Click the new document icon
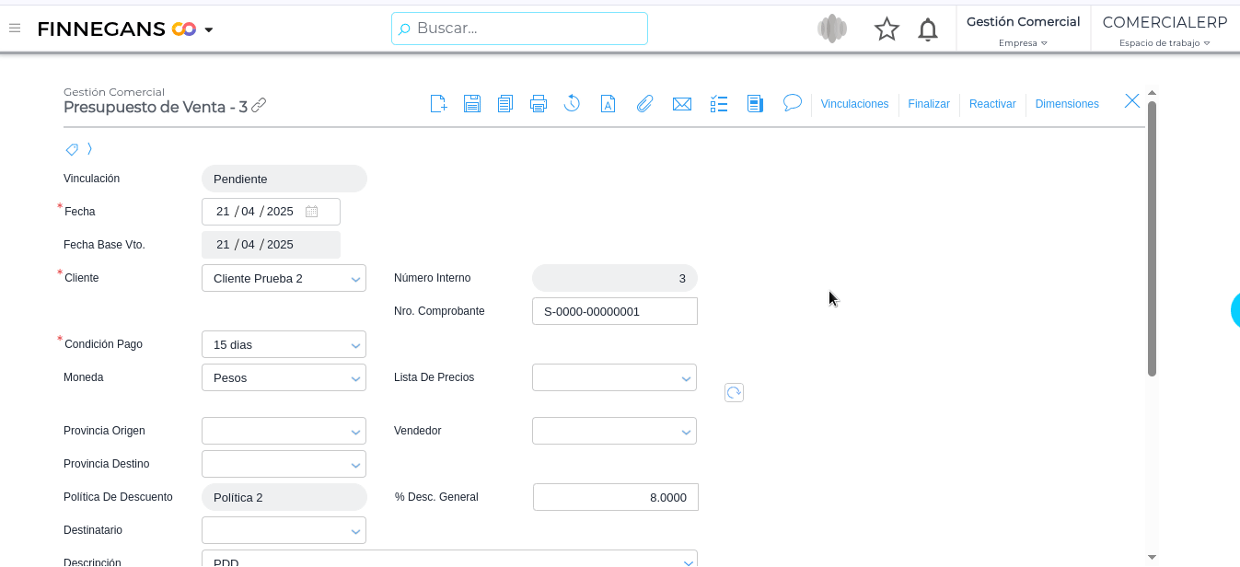Screen dimensions: 1240x567 coord(439,103)
